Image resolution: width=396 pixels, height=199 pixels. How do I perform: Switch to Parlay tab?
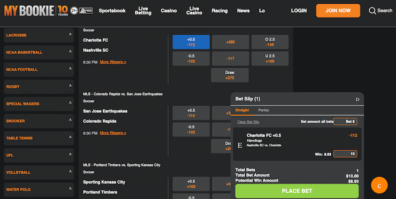pos(263,110)
